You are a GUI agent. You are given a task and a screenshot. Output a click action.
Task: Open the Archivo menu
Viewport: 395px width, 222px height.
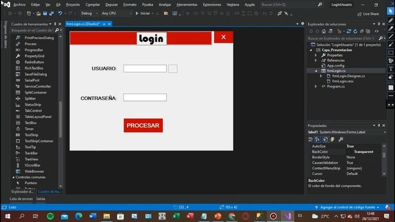coord(19,4)
